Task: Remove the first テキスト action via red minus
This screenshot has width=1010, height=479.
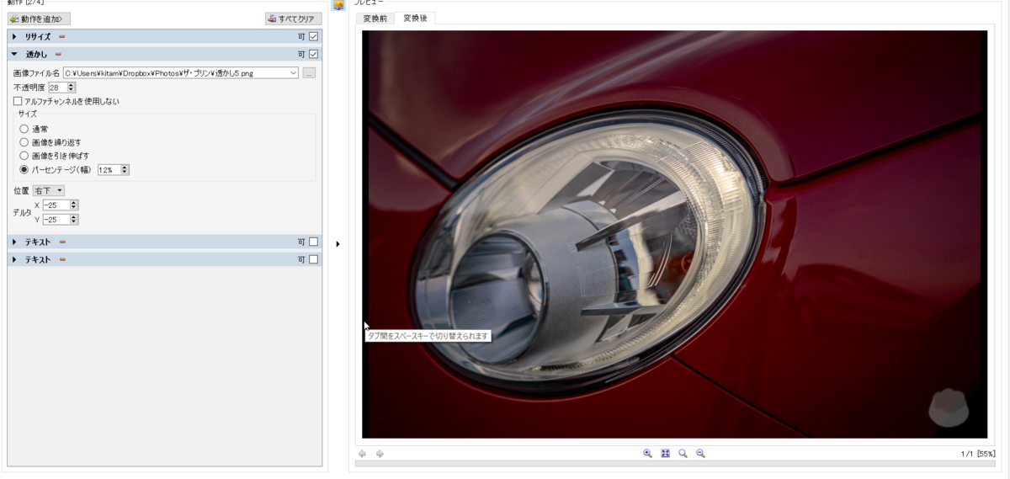Action: (62, 242)
